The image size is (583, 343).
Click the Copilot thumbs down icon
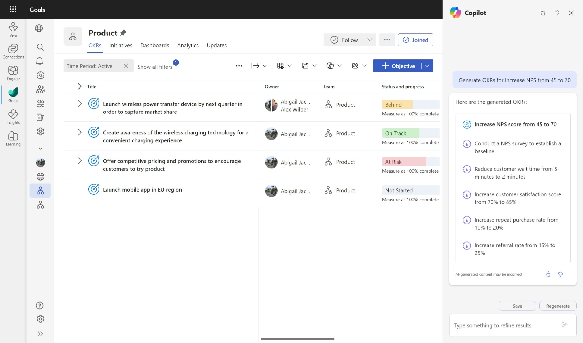[x=560, y=274]
